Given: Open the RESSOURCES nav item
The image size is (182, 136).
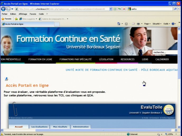Looking at the screenshot, I should (127, 59).
